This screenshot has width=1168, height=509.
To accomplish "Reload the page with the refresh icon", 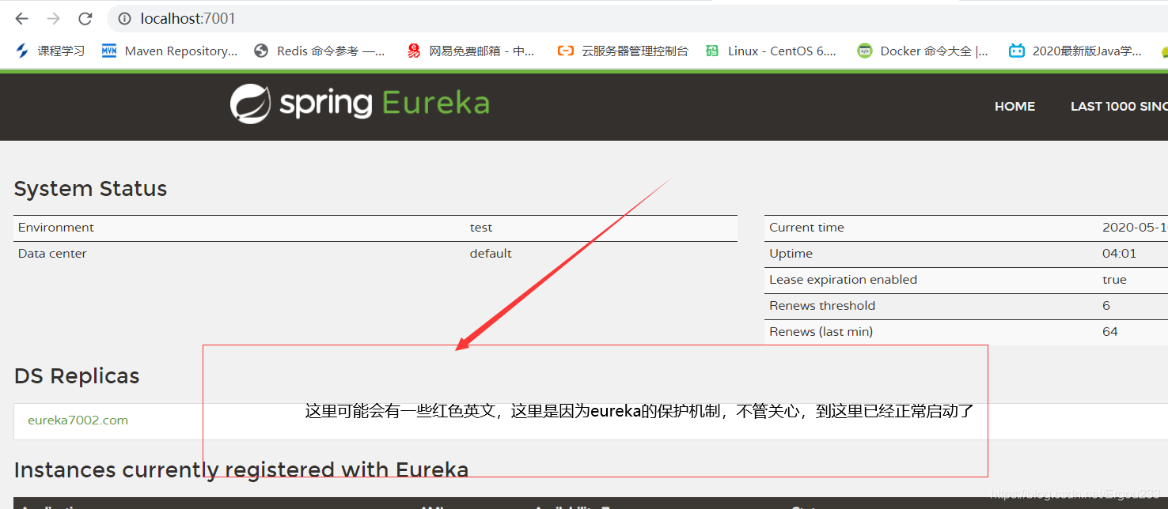I will [x=85, y=18].
